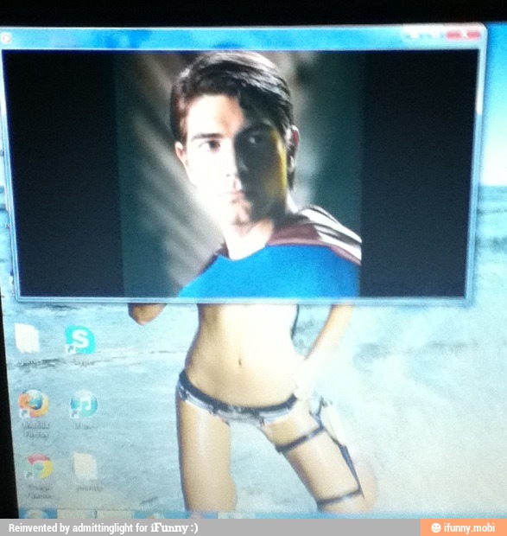Select the document file beside the Skype shortcut
Image resolution: width=507 pixels, height=536 pixels.
[x=28, y=338]
